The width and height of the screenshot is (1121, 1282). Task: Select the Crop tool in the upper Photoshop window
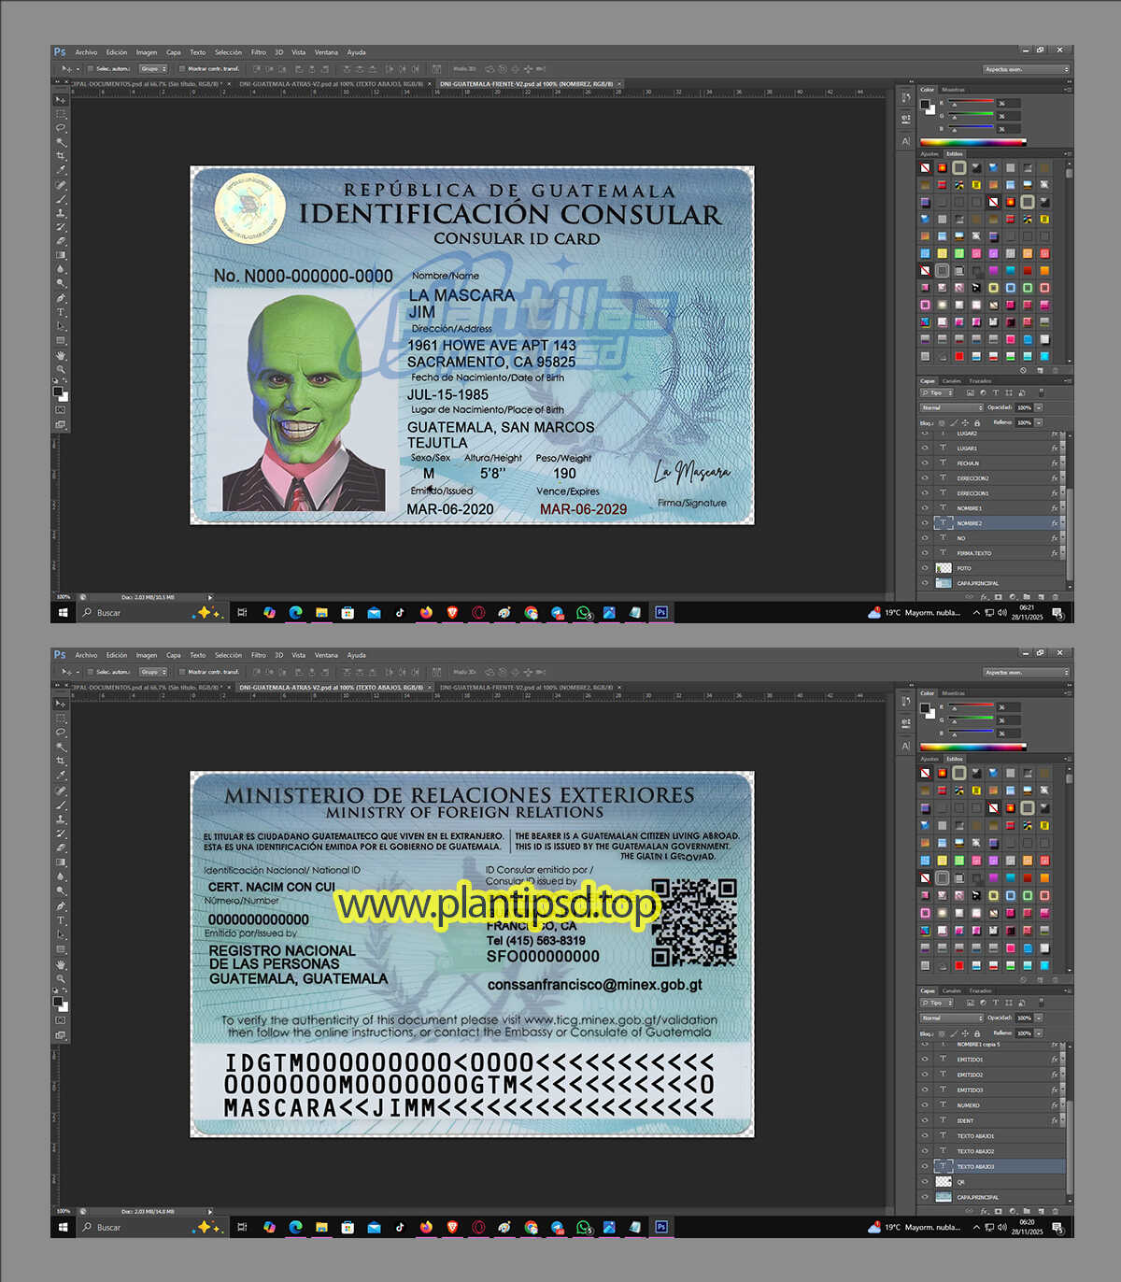click(x=61, y=156)
